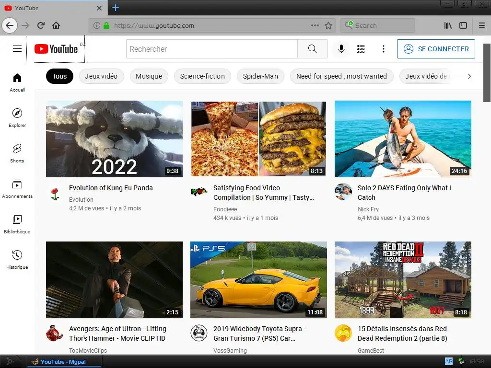Open the browser Library icon
This screenshot has width=491, height=368.
448,25
